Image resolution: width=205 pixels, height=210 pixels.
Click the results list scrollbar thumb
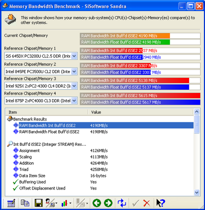[x=197, y=124]
